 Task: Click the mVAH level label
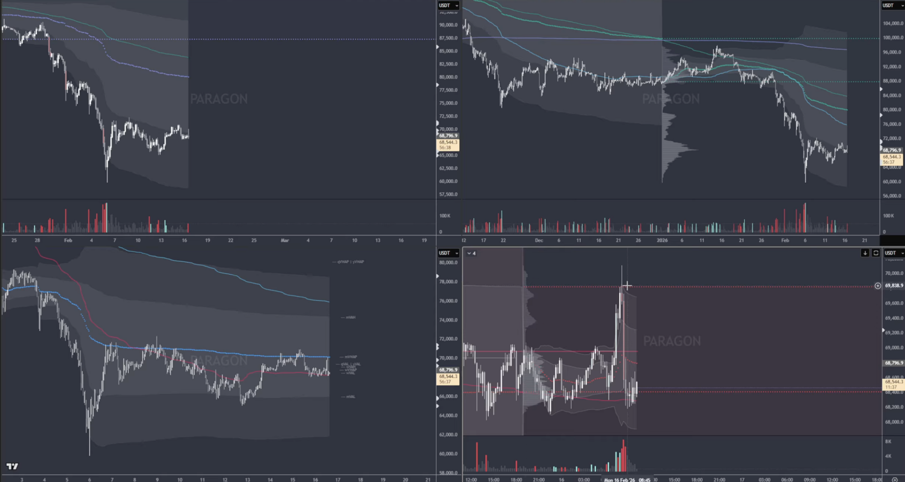pyautogui.click(x=350, y=318)
